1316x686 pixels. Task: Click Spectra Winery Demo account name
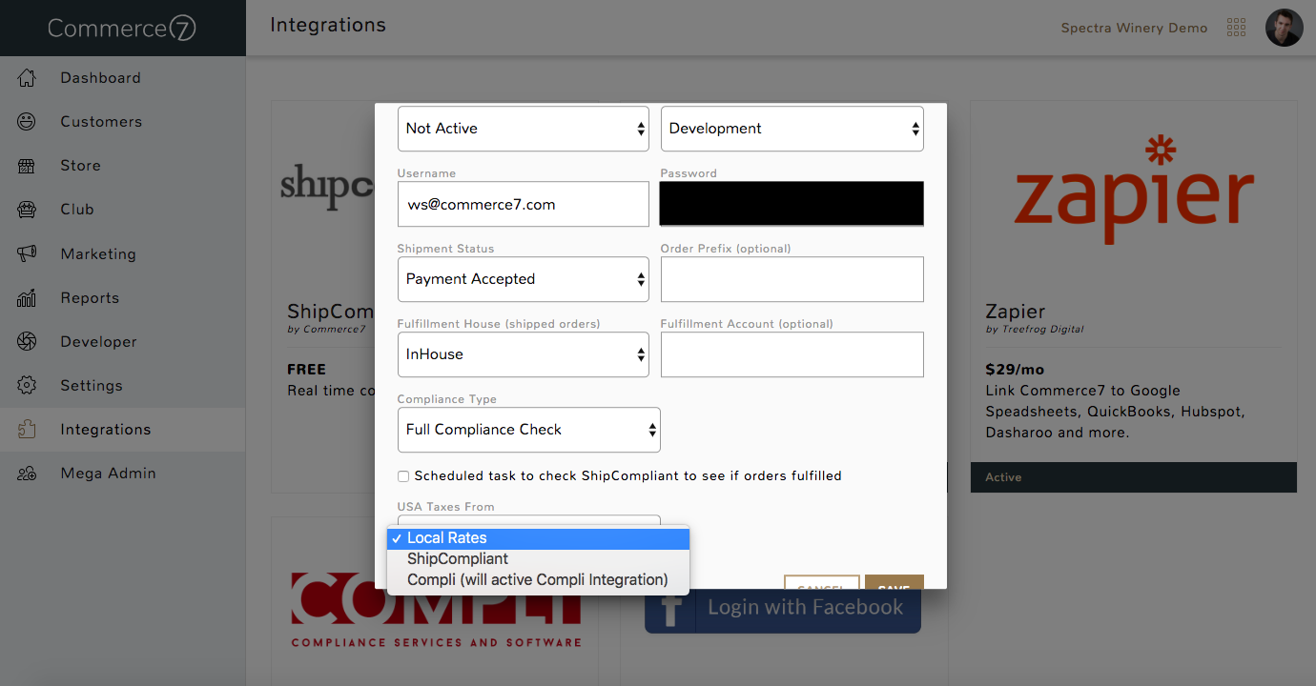(x=1134, y=28)
